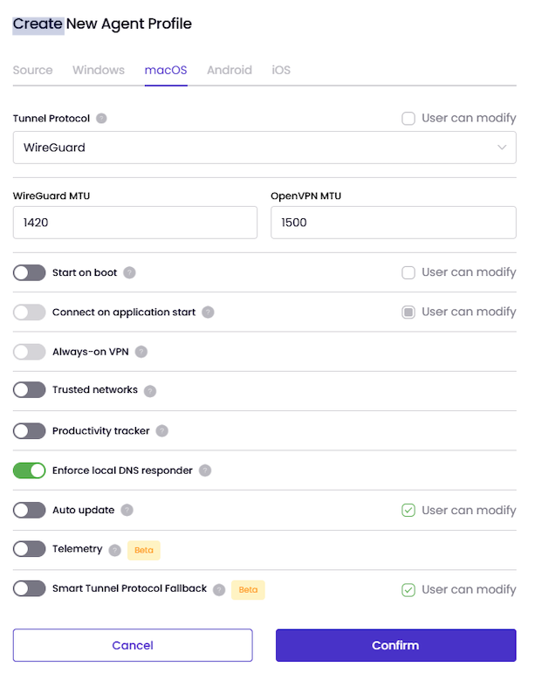
Task: Click help icon next to Auto update
Action: [x=127, y=510]
